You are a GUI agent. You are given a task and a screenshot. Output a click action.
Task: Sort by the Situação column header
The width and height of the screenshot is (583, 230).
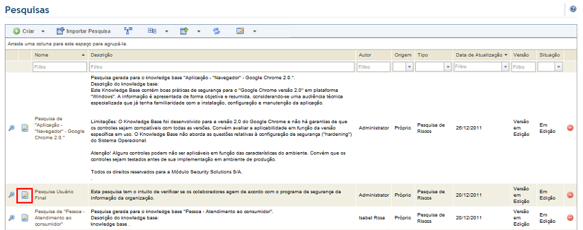(x=550, y=55)
